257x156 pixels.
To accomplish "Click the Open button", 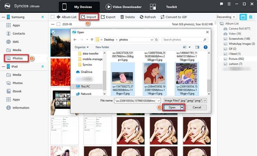I will coord(172,107).
